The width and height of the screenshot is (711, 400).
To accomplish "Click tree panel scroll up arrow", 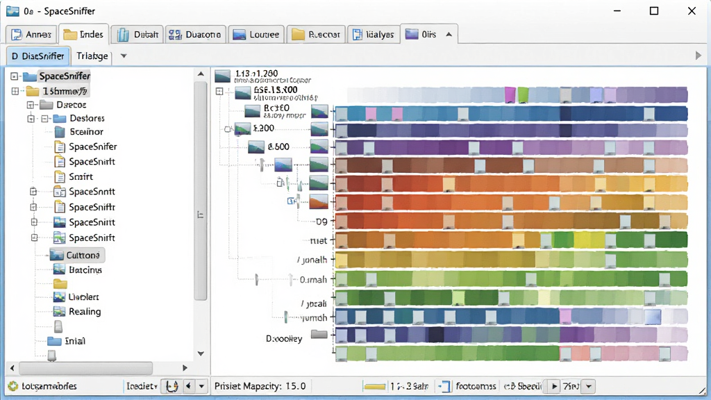I will click(201, 74).
